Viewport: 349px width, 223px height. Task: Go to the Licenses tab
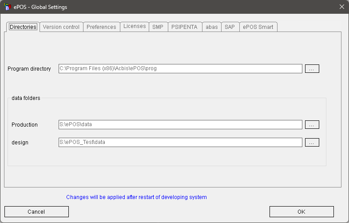pyautogui.click(x=135, y=27)
